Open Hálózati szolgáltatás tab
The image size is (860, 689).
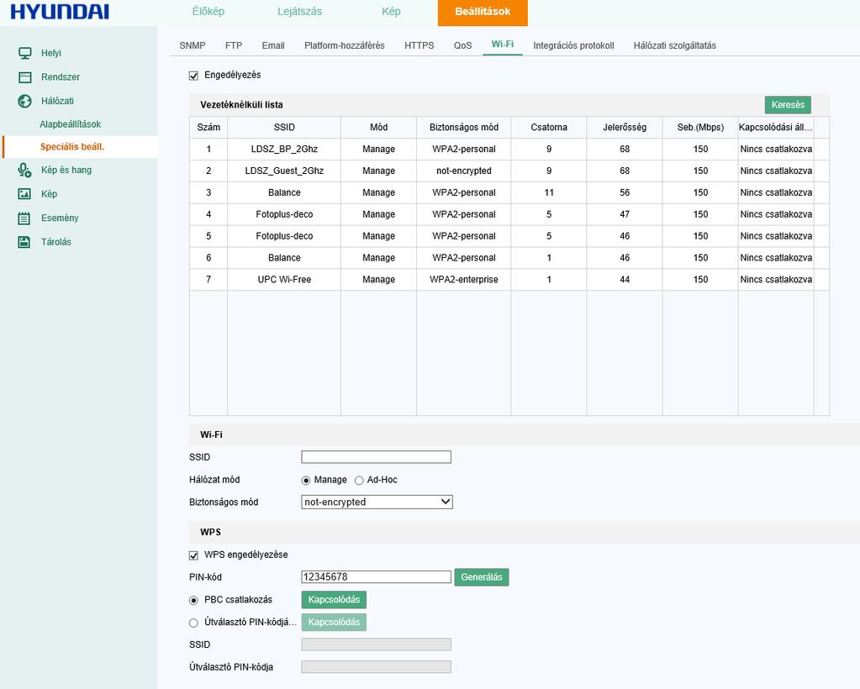point(674,45)
